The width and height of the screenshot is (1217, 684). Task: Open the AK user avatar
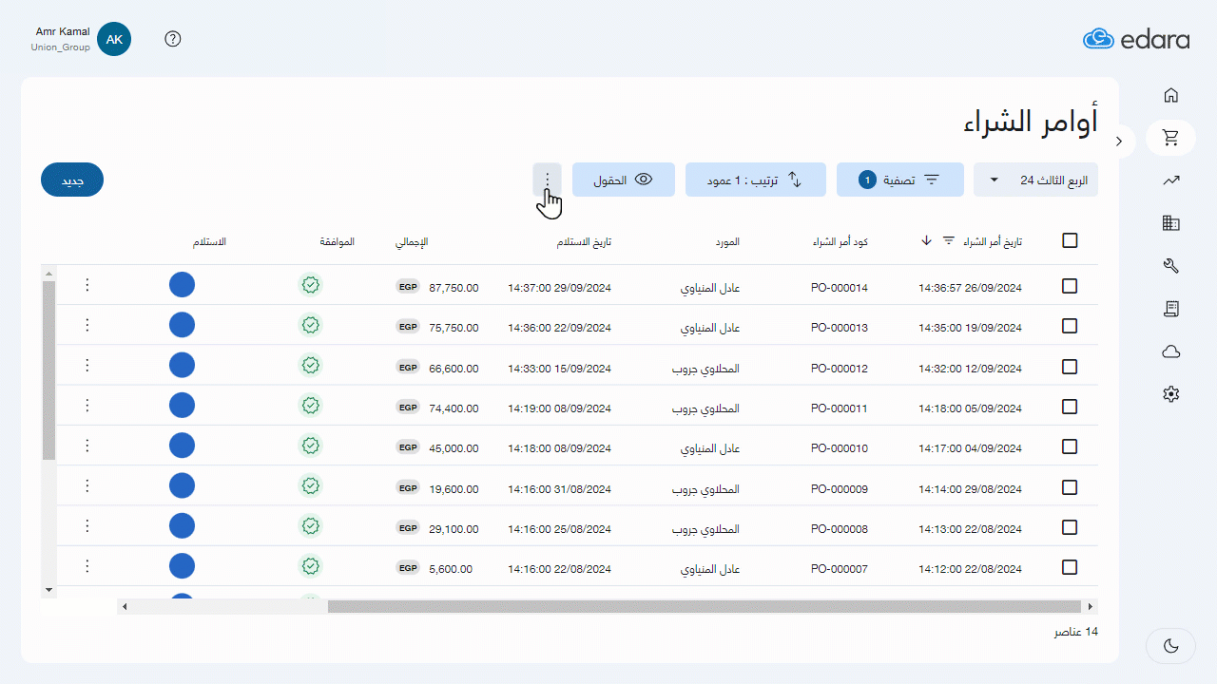[x=114, y=39]
